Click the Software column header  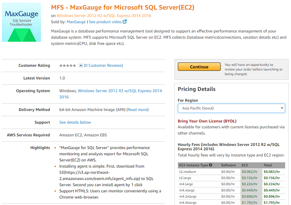[228, 165]
